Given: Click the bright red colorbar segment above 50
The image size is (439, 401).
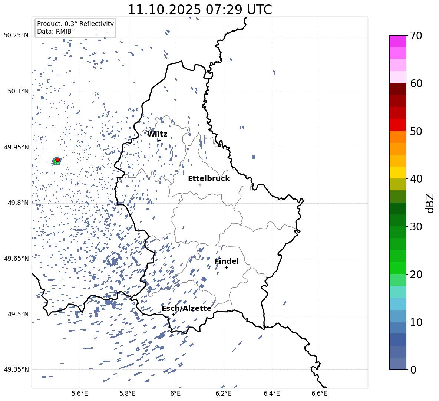Looking at the screenshot, I should pos(397,125).
